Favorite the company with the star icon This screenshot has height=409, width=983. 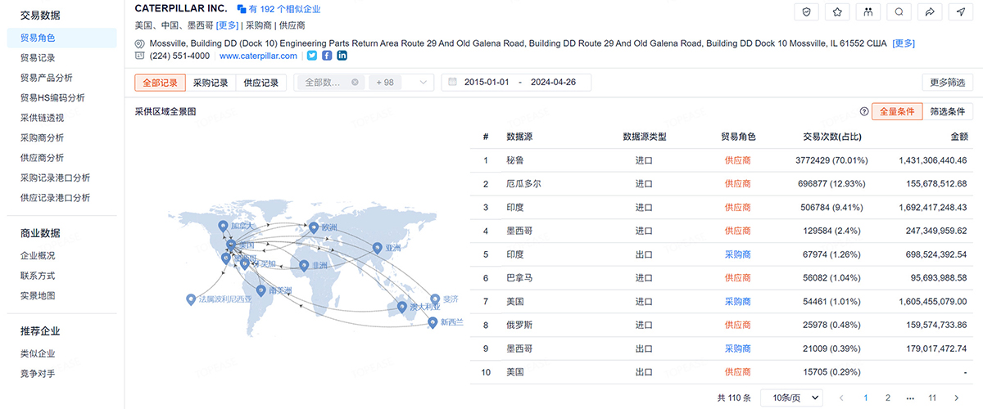click(x=837, y=12)
